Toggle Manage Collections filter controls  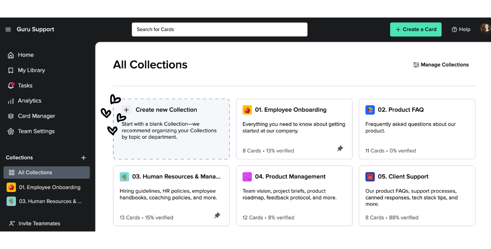click(x=416, y=65)
